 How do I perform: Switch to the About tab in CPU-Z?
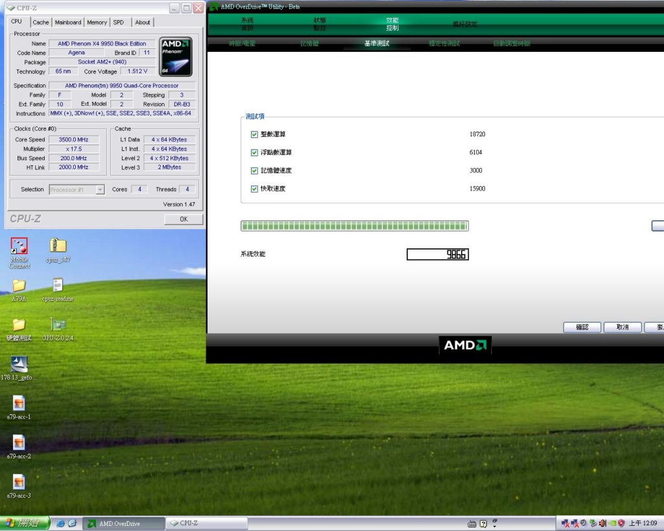click(143, 23)
